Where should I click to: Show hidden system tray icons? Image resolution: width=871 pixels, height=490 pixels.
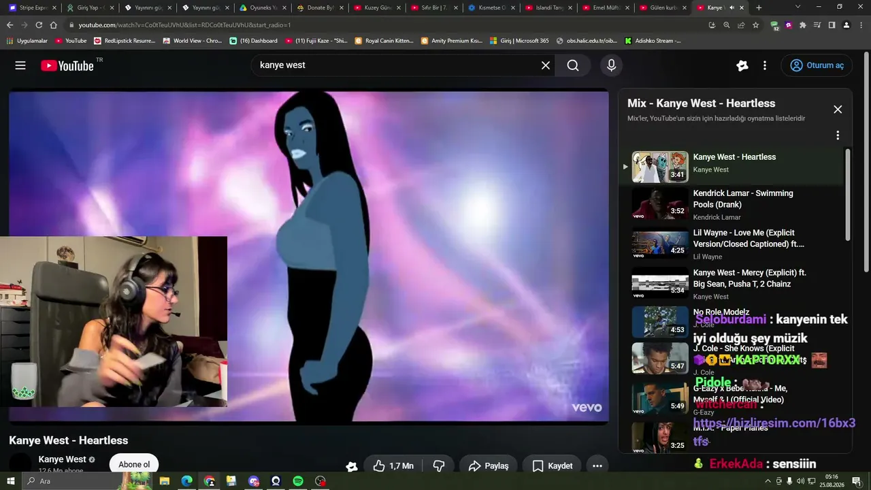coord(768,481)
